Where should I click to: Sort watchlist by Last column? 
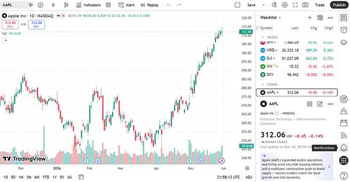coord(294,28)
